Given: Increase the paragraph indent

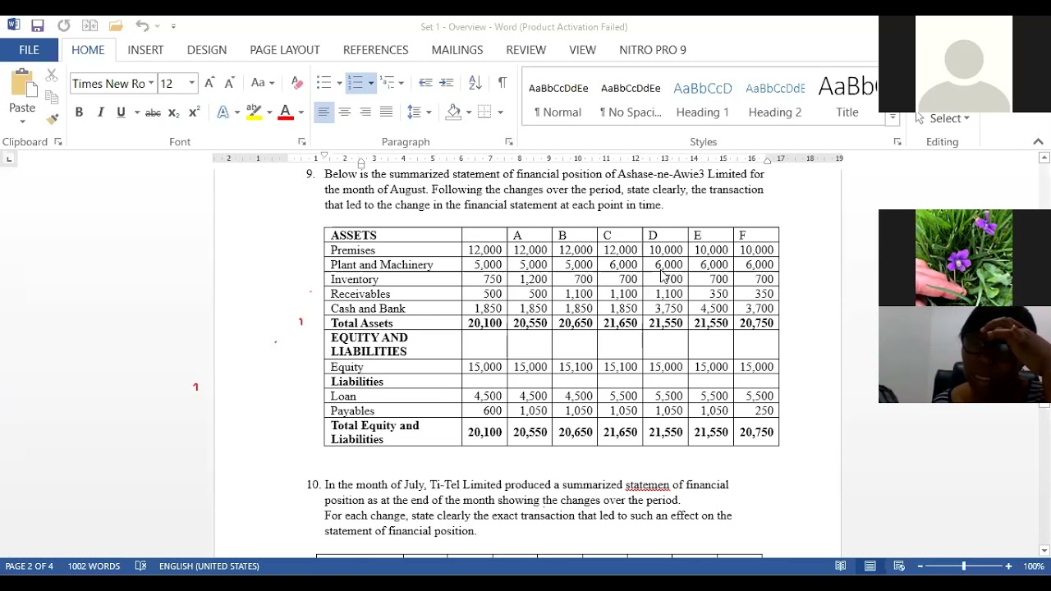Looking at the screenshot, I should coord(446,83).
